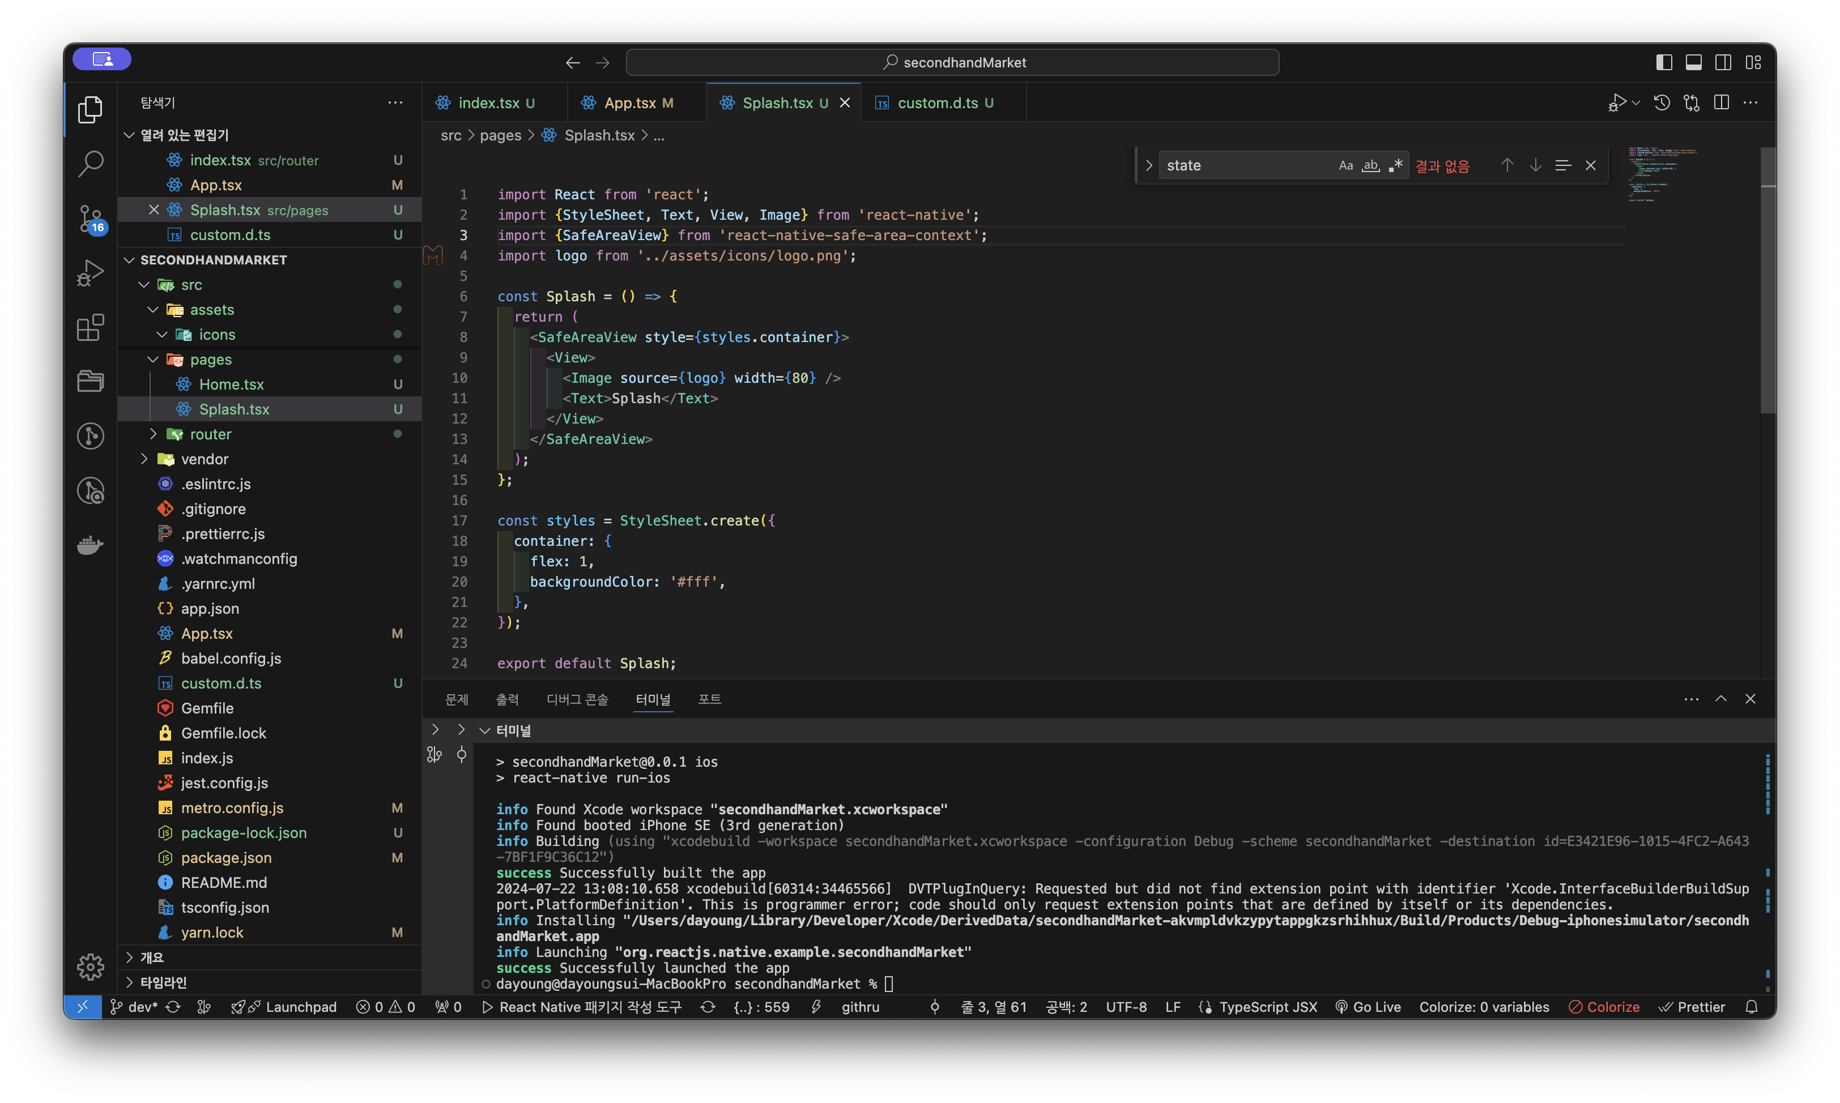This screenshot has width=1840, height=1103.
Task: Open the 디버그 콘솔 panel tab
Action: (x=577, y=699)
